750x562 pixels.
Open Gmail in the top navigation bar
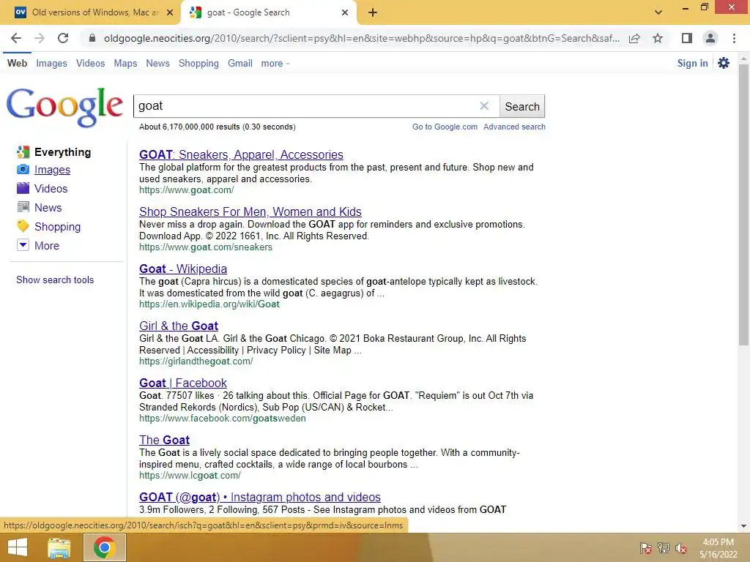[240, 63]
